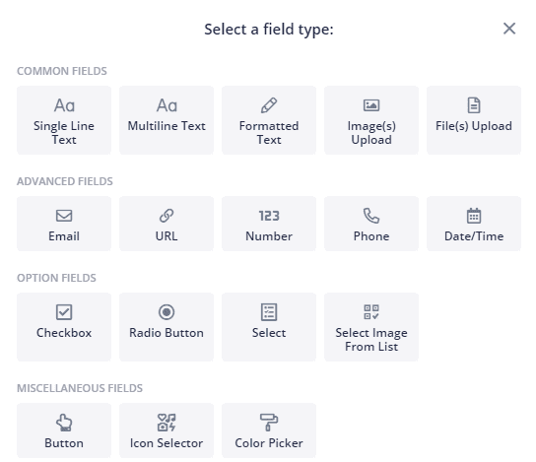
Task: Add a Checkbox option field
Action: pos(64,327)
